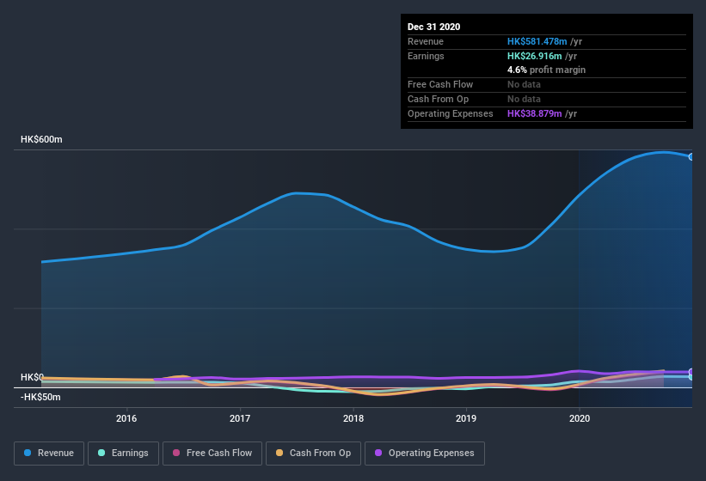Click the -HK$50m y-axis label
Viewport: 706px width, 481px height.
coord(40,397)
